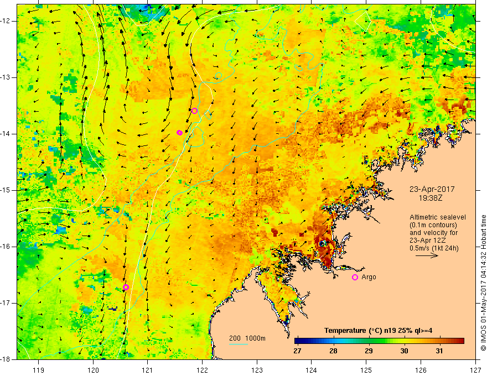Click latitude axis label '-12'
Viewport: 487px width, 376px height.
pos(6,21)
